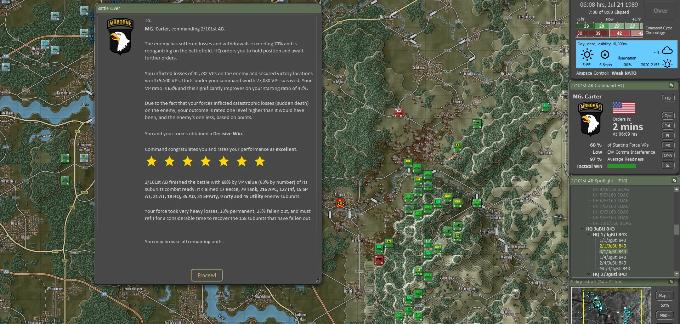680x324 pixels.
Task: Click the sun weather icon
Action: (x=586, y=55)
